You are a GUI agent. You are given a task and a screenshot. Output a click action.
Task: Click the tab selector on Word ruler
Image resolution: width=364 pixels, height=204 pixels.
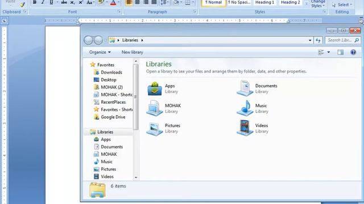pos(5,21)
